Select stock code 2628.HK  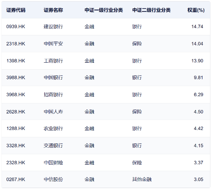pos(16,112)
